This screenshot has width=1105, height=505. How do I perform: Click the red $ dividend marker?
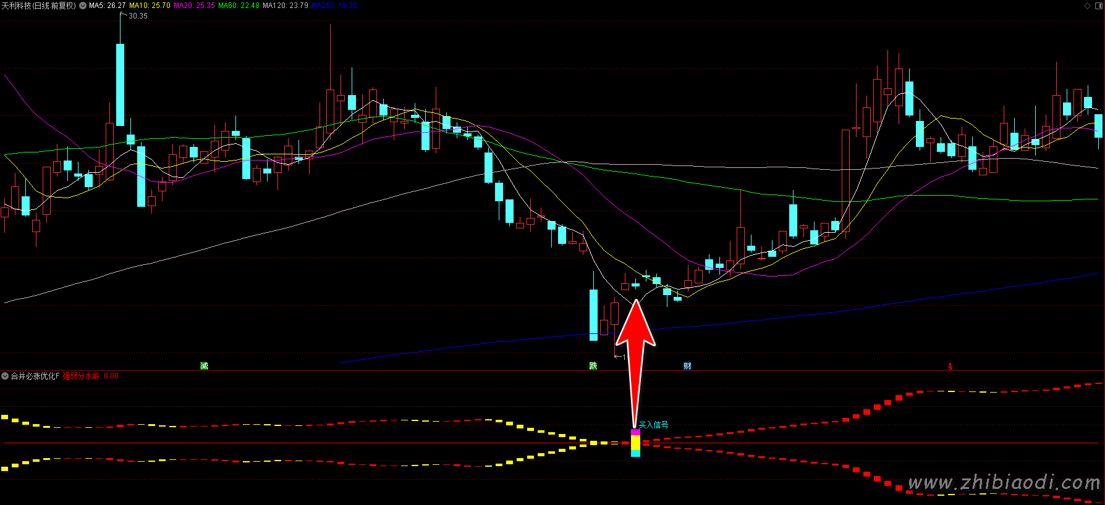pos(950,367)
